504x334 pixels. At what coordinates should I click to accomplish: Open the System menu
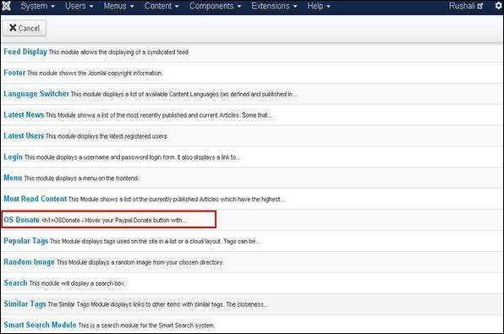point(37,6)
